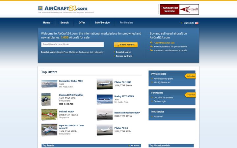Filter by Multiprop aircraft

[73, 52]
